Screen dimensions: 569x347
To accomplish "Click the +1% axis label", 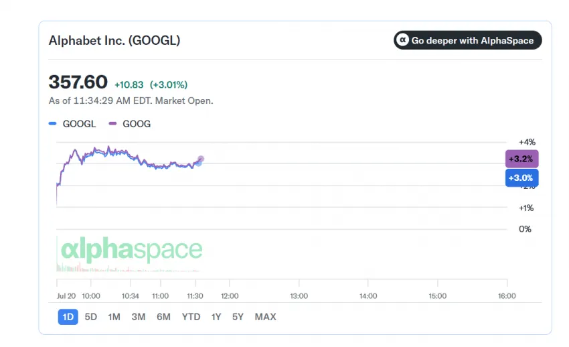I will [526, 208].
